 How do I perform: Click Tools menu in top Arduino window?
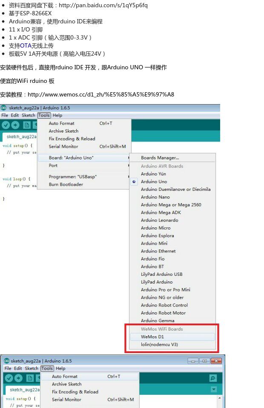[44, 115]
